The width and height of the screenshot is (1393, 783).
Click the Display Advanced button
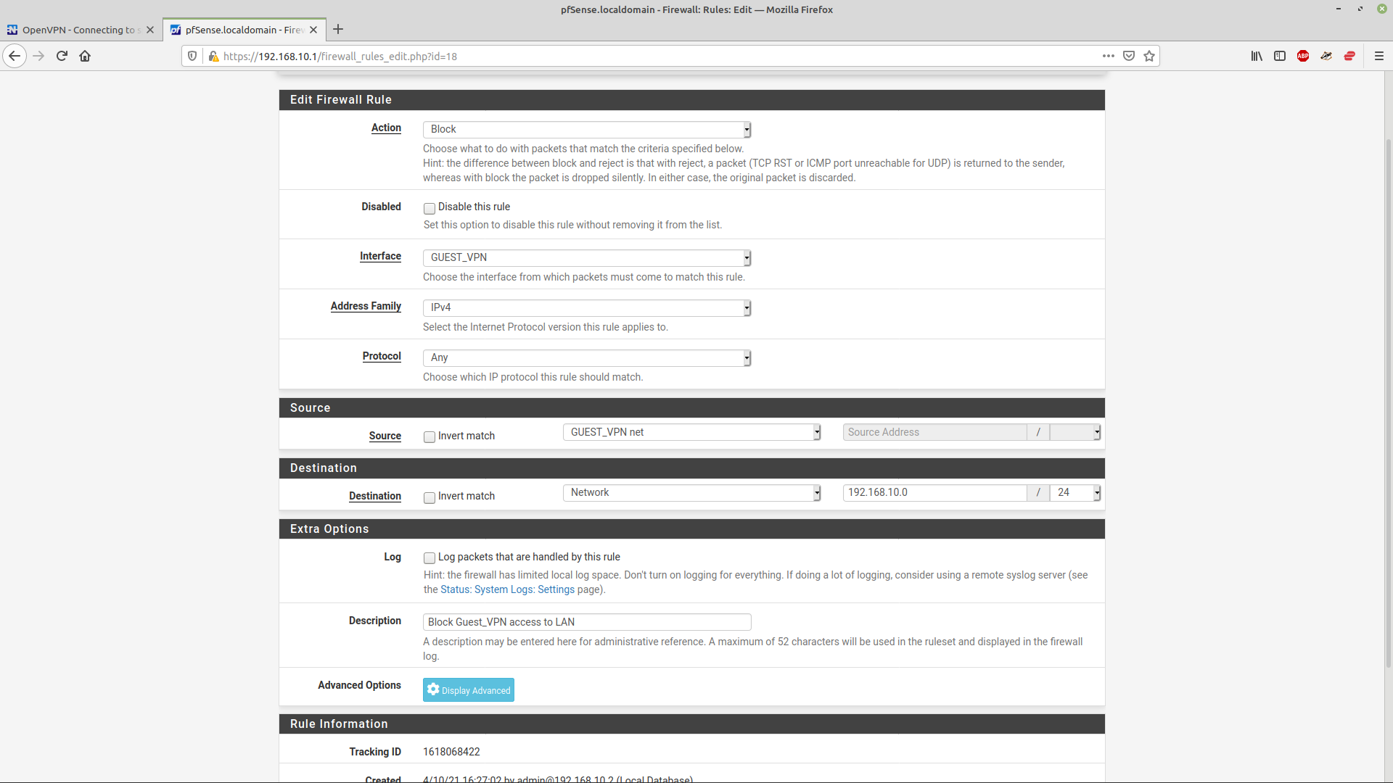469,690
